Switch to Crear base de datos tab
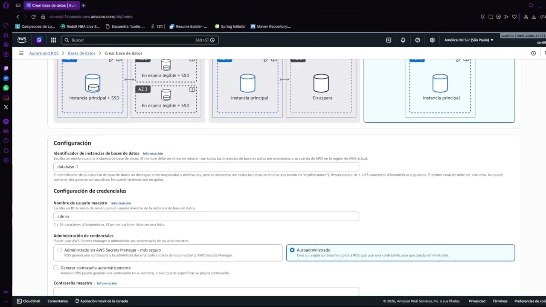 tap(51, 6)
